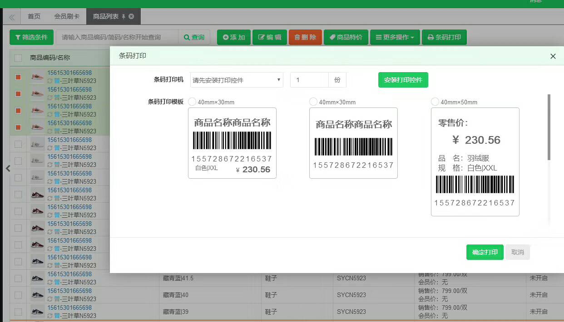Collapse the tab bar with the double-chevron icon
Image resolution: width=564 pixels, height=322 pixels.
coord(11,17)
